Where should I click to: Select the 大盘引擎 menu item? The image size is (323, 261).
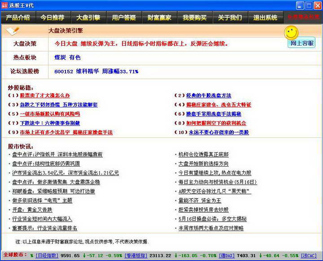coord(88,18)
